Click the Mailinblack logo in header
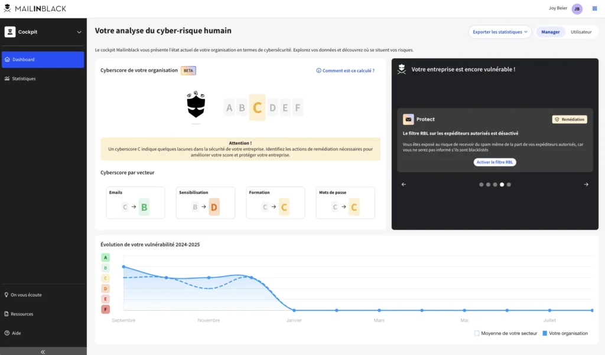 [x=35, y=9]
